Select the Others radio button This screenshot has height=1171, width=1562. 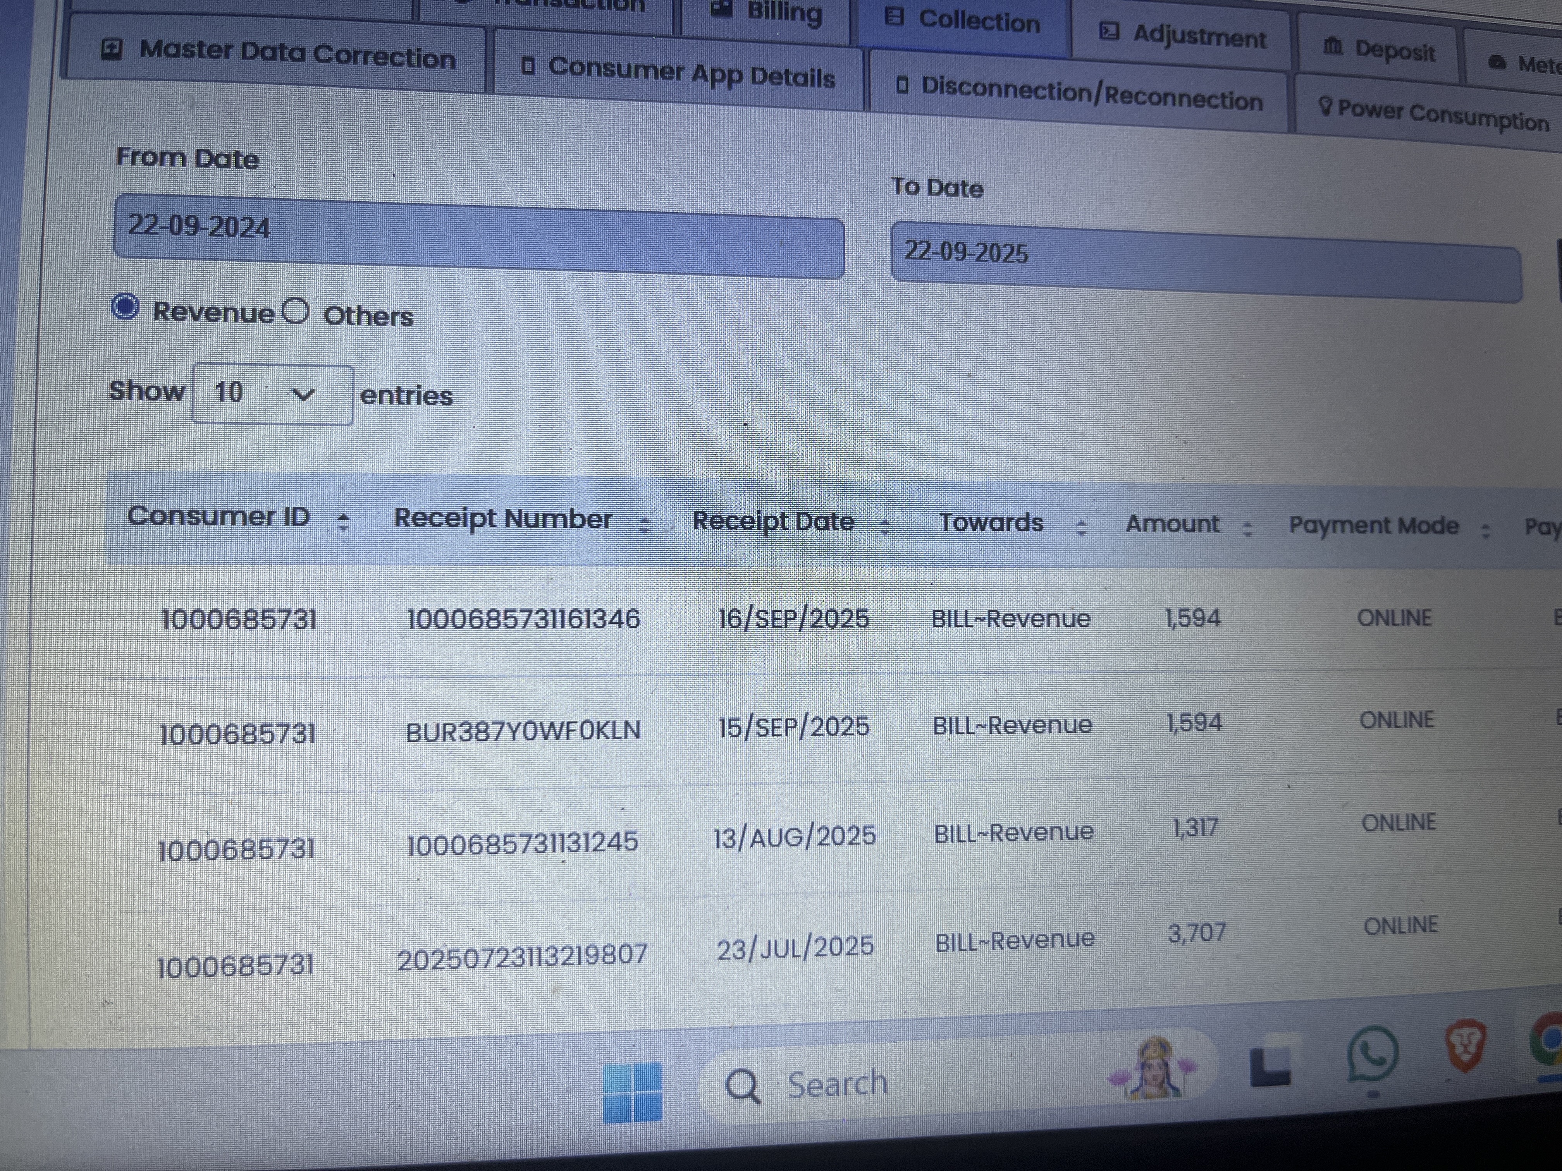[x=295, y=311]
